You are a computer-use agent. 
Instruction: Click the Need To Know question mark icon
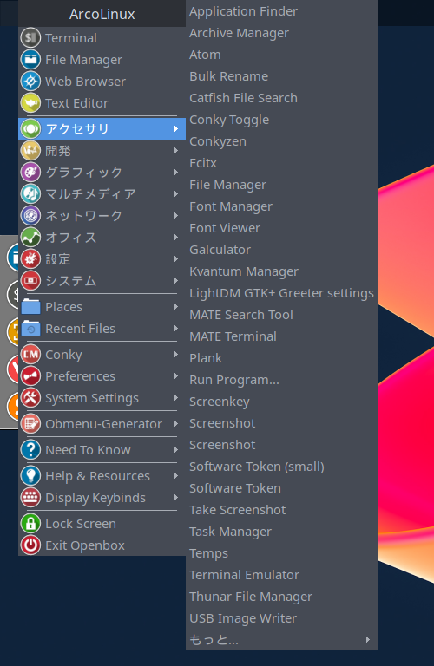(x=30, y=450)
